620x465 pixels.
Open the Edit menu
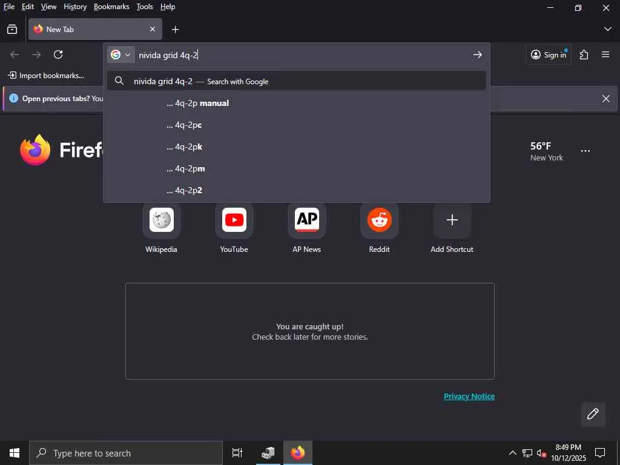click(x=28, y=7)
